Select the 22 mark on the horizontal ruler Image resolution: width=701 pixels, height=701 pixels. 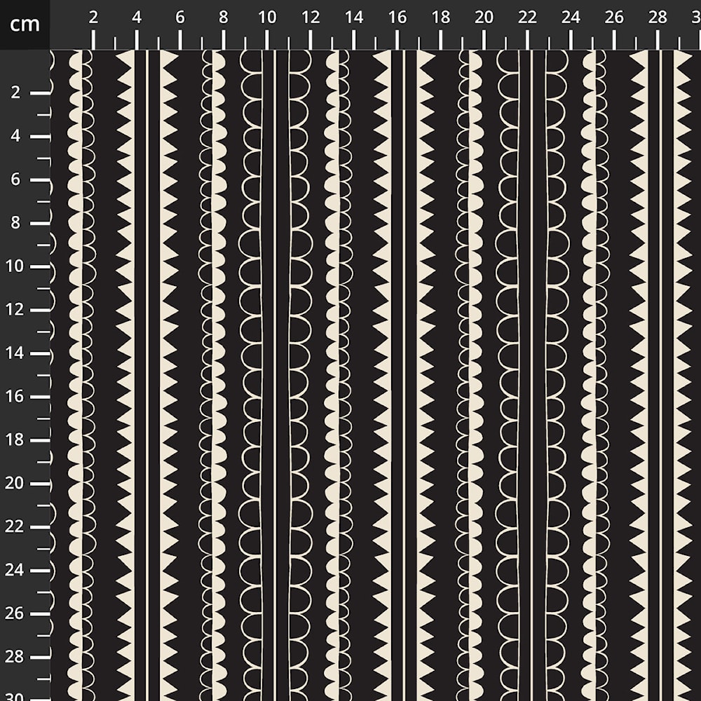[527, 18]
